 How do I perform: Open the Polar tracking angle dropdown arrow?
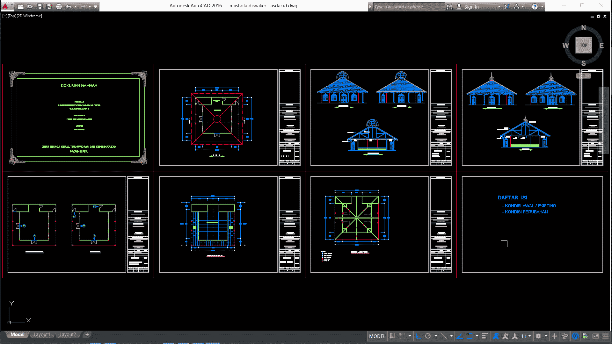pyautogui.click(x=436, y=336)
